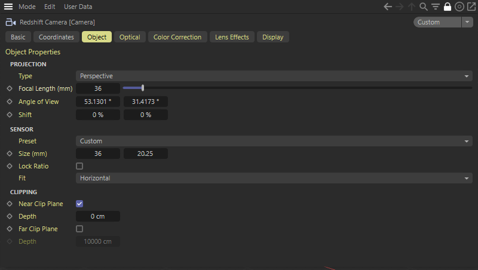Open the Fit dropdown set to Horizontal
Viewport: 478px width, 270px height.
click(274, 178)
